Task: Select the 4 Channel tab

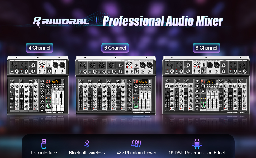Action: (x=39, y=48)
